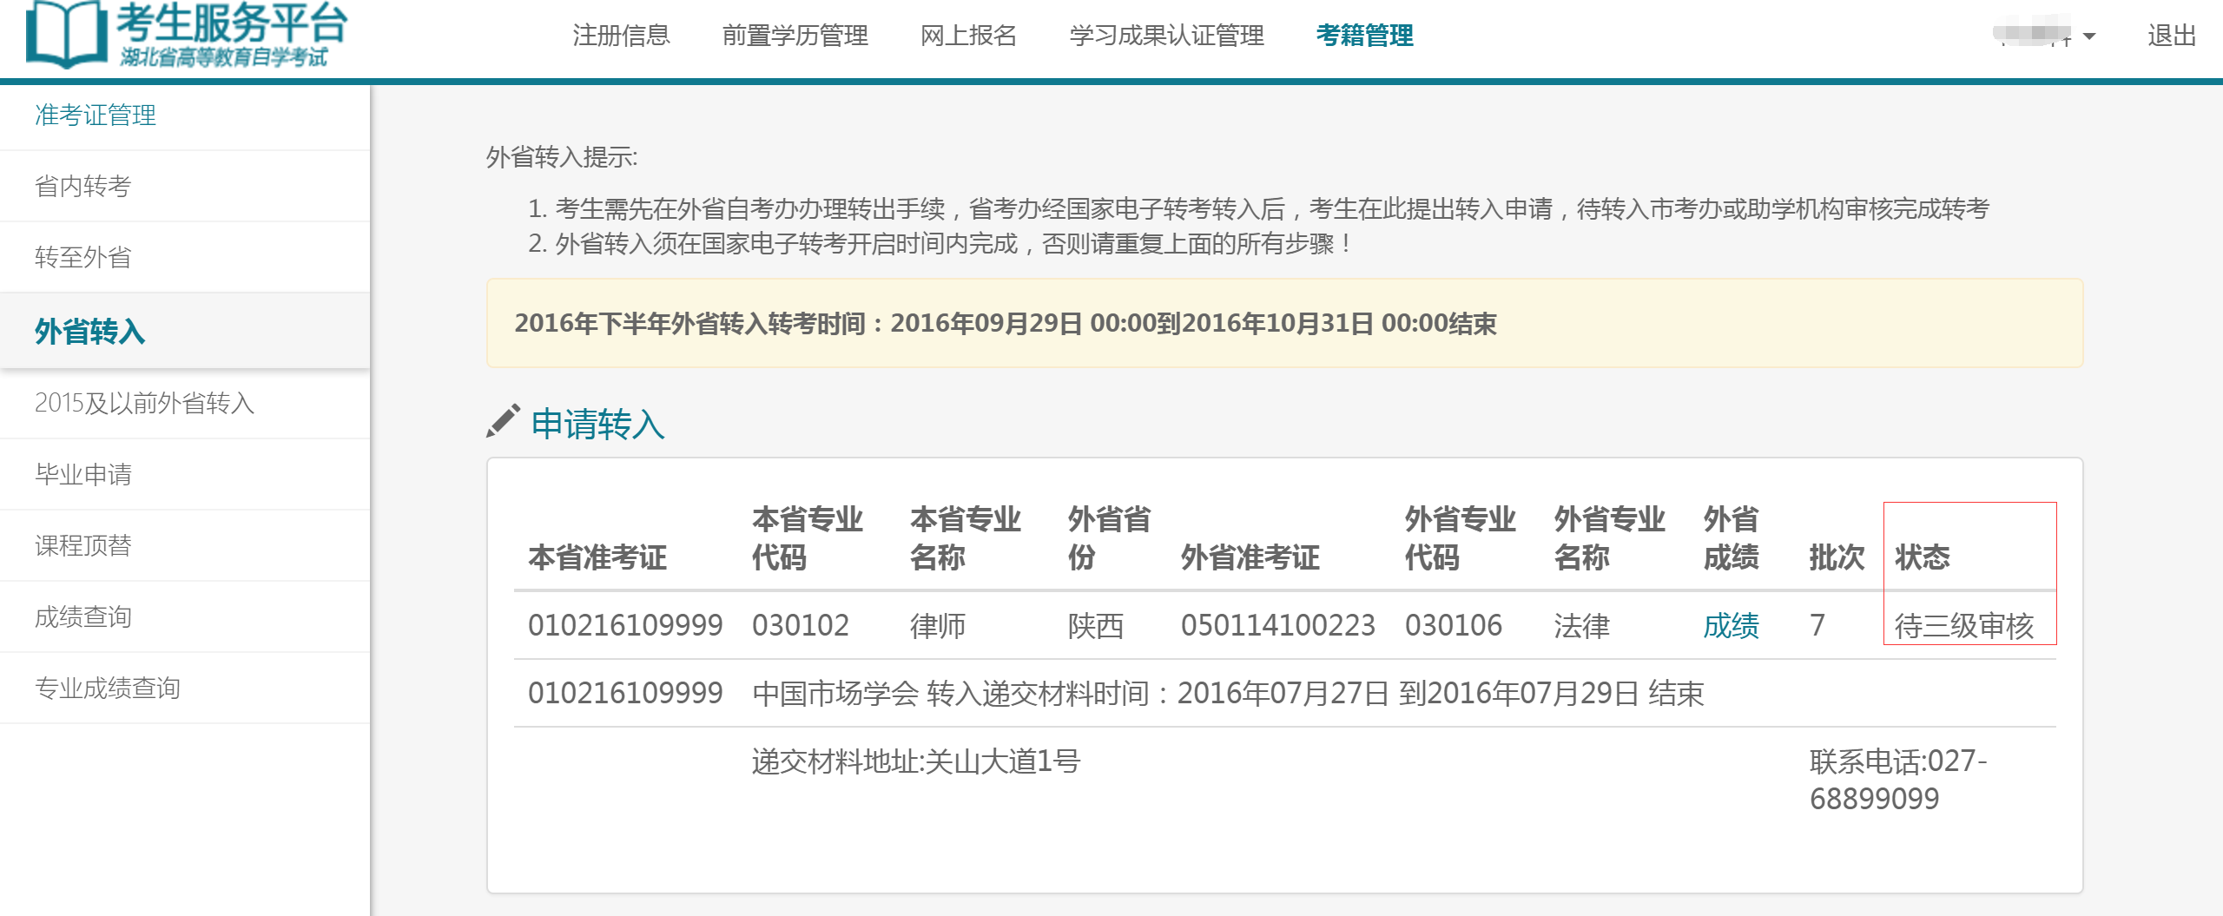Open 专业成绩查询 sidebar item
The width and height of the screenshot is (2223, 916).
point(108,689)
